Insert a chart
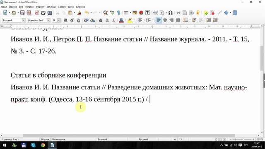265x149 pixels. click(141, 13)
